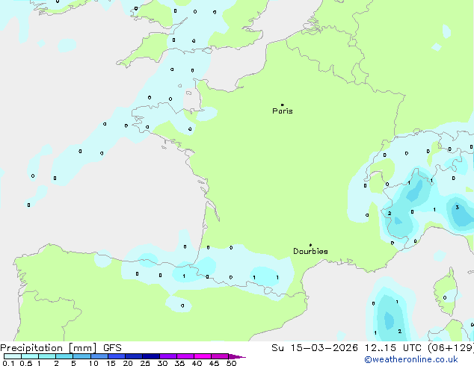This screenshot has width=474, height=366.
Task: Select legend swatch between 1 and 2
Action: (47, 356)
